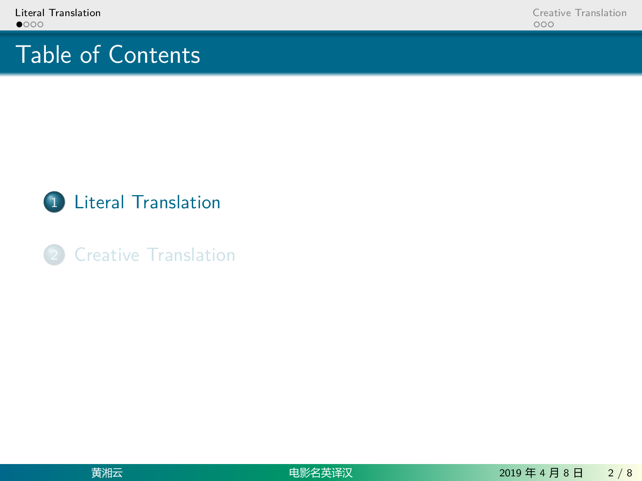Jump to Creative Translation from contents list
Image resolution: width=642 pixels, height=481 pixels.
point(155,255)
